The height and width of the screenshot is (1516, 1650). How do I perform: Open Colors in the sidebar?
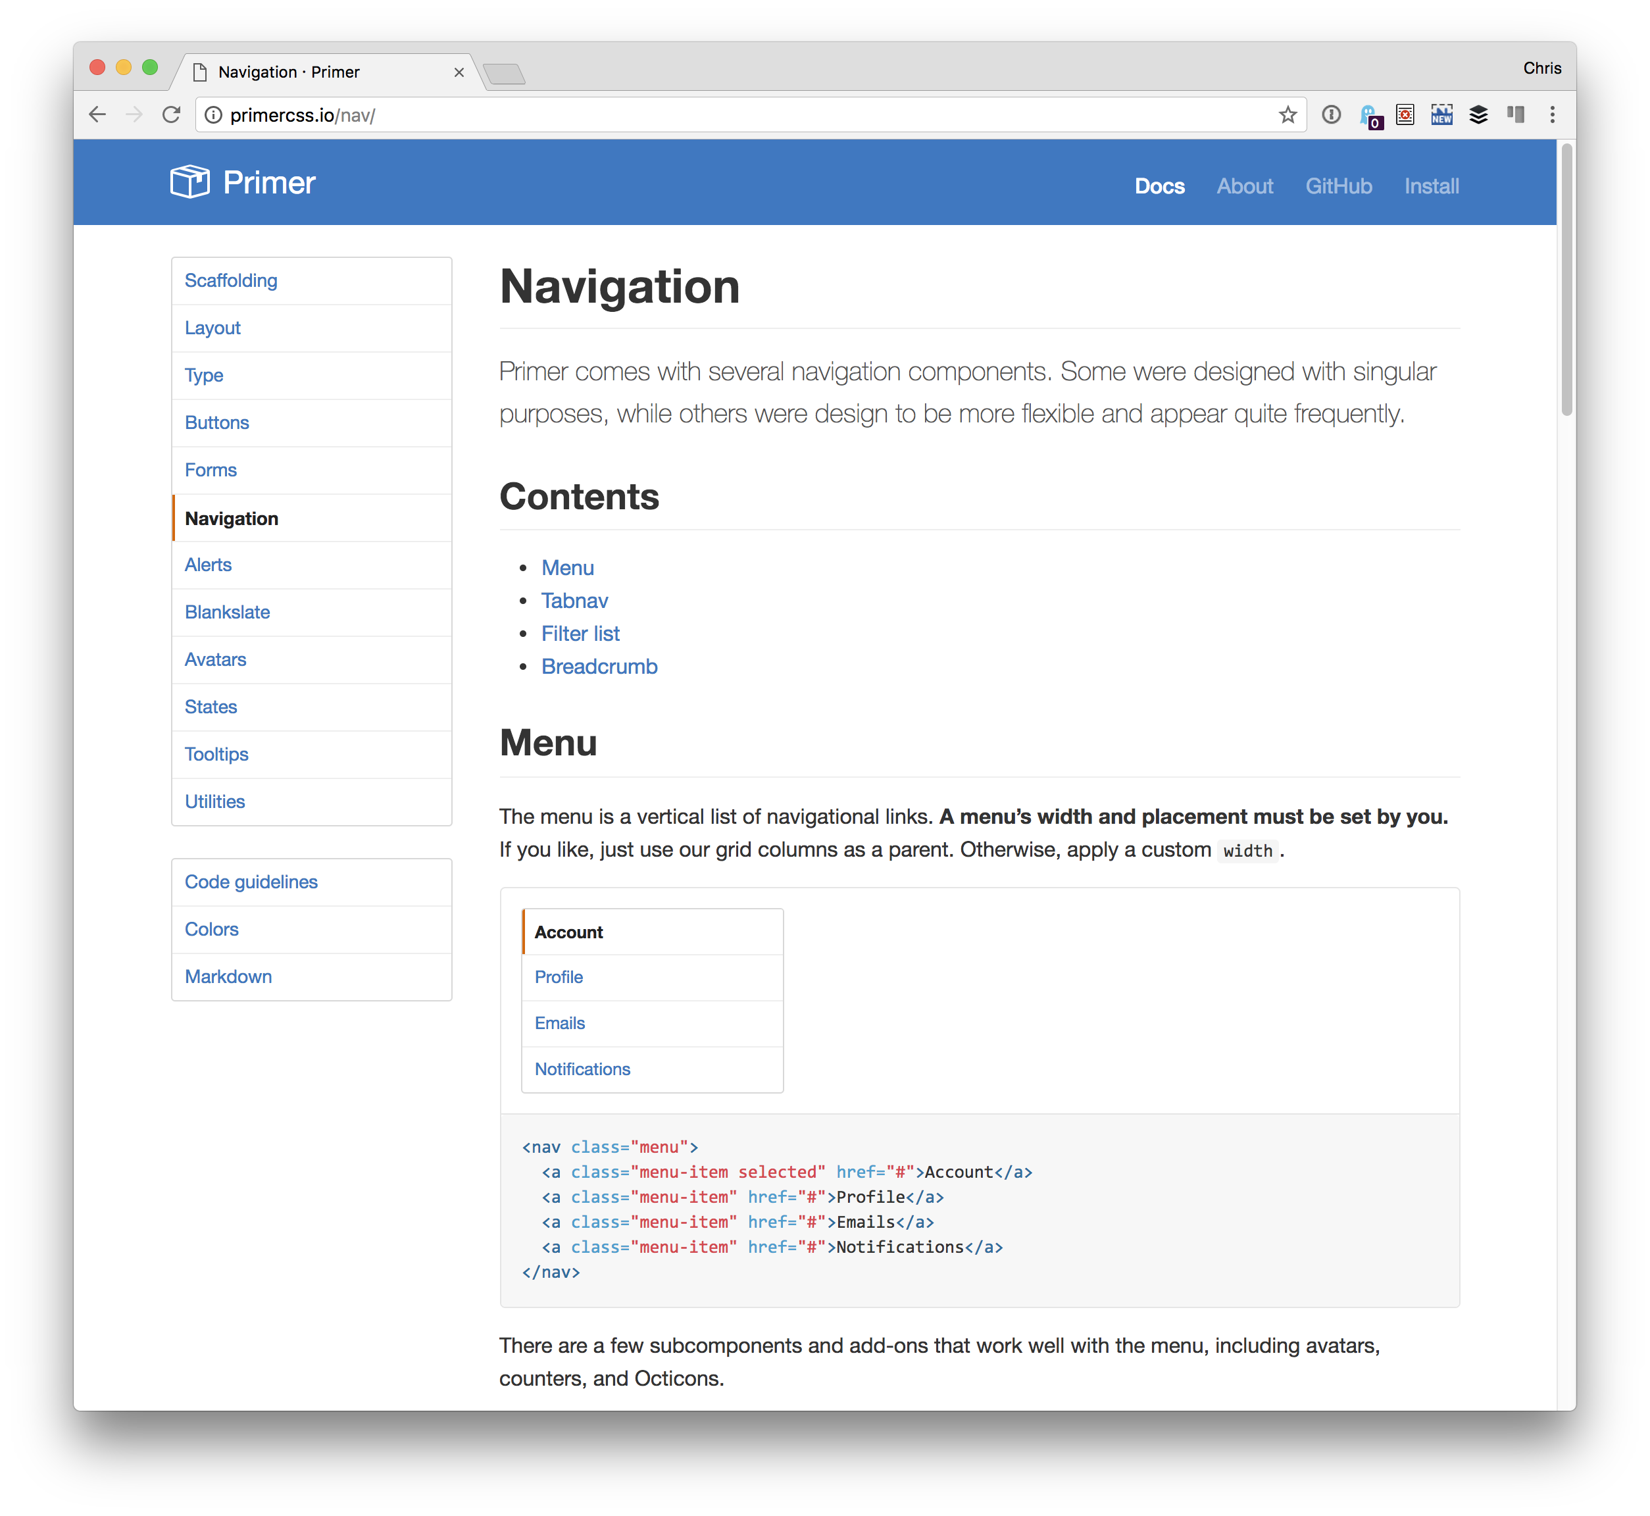(x=312, y=930)
